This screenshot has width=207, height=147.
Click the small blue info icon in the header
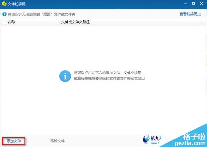[x=4, y=14]
